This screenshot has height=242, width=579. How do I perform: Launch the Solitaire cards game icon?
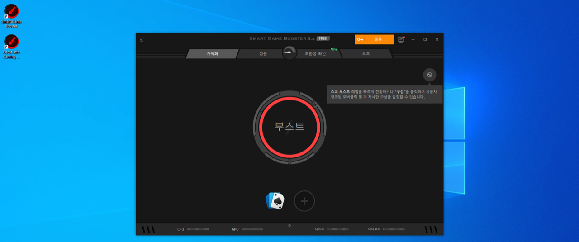click(x=275, y=201)
